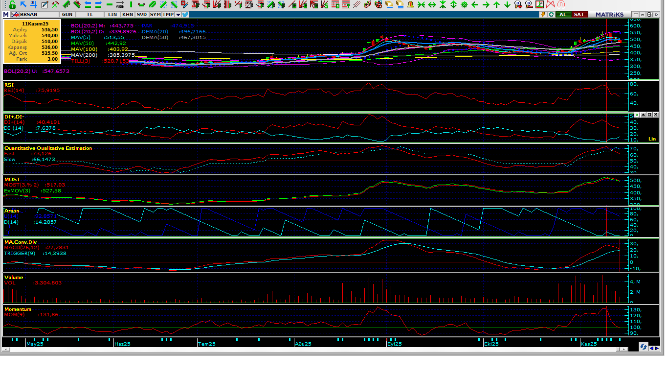This screenshot has width=668, height=376.
Task: Open dropdown arrow right of MATRIKS logo
Action: (635, 15)
